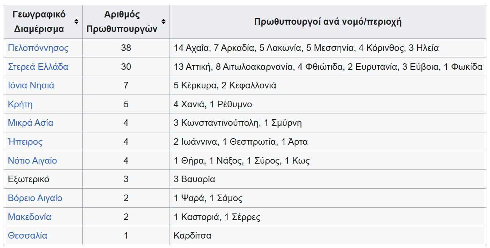The image size is (490, 248).
Task: Open the Στερεά Ελλάδα link
Action: coord(38,67)
